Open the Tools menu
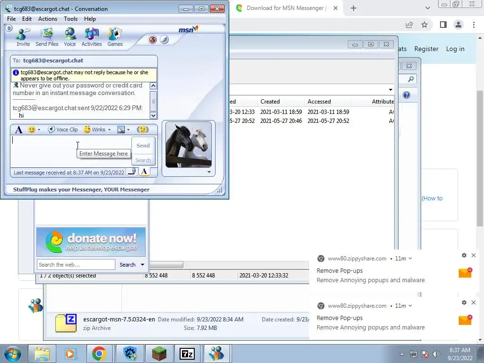Image resolution: width=484 pixels, height=363 pixels. coord(71,19)
